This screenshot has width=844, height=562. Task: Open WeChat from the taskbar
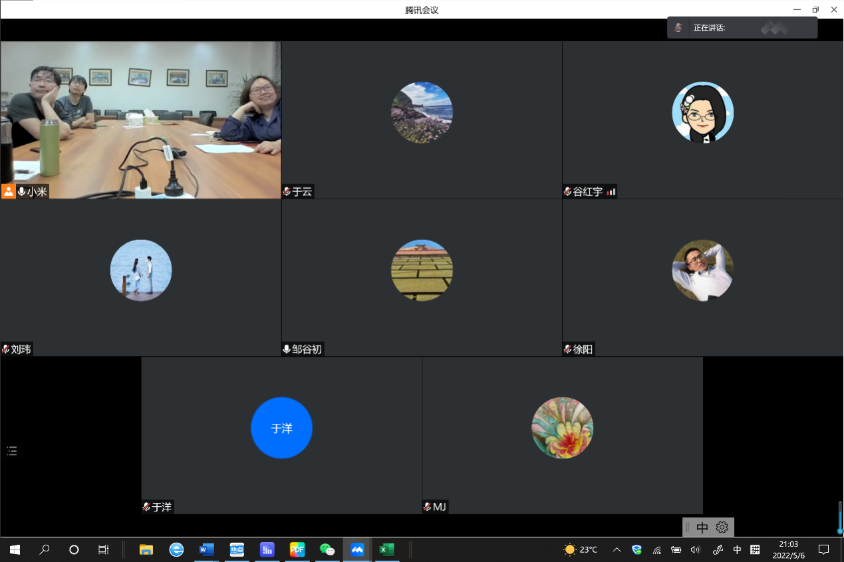pos(327,549)
